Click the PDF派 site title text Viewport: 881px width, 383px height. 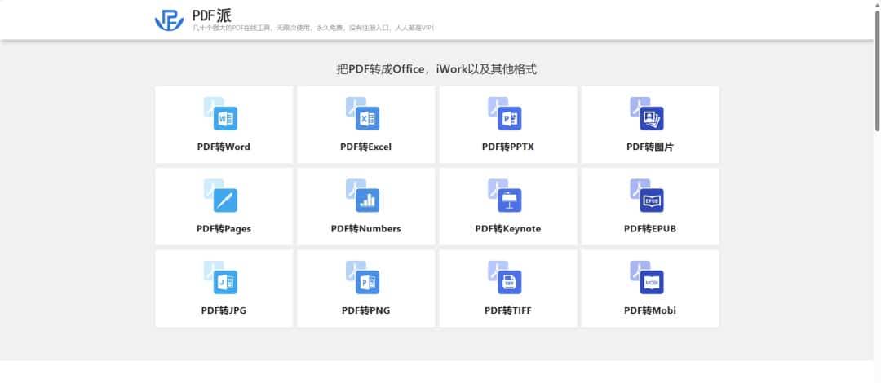(211, 15)
